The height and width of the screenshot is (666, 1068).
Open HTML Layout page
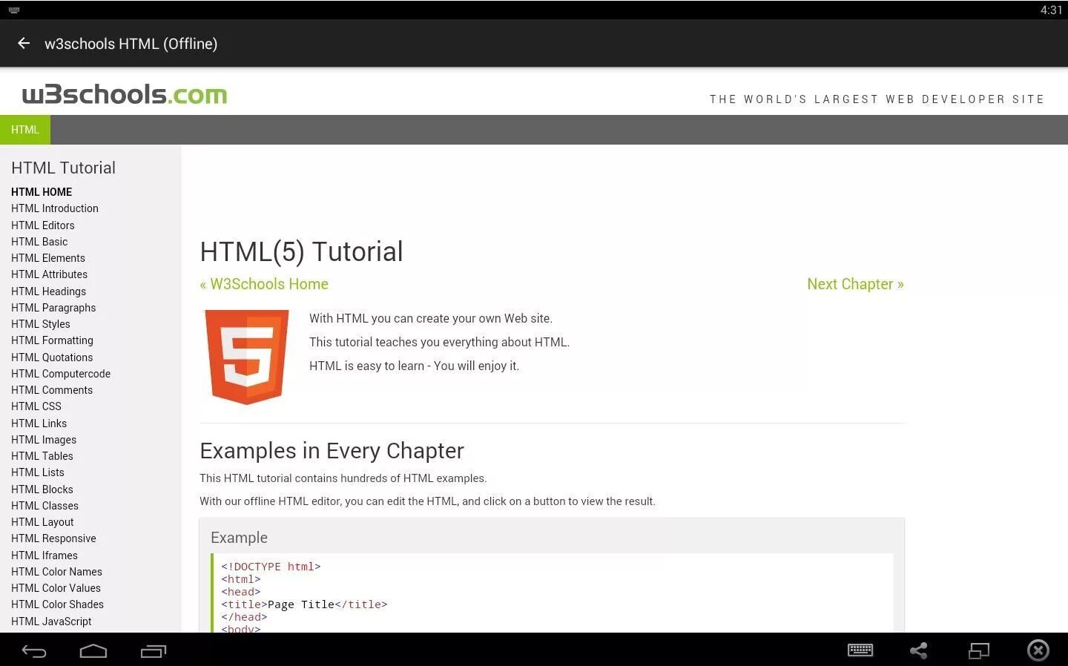click(42, 522)
